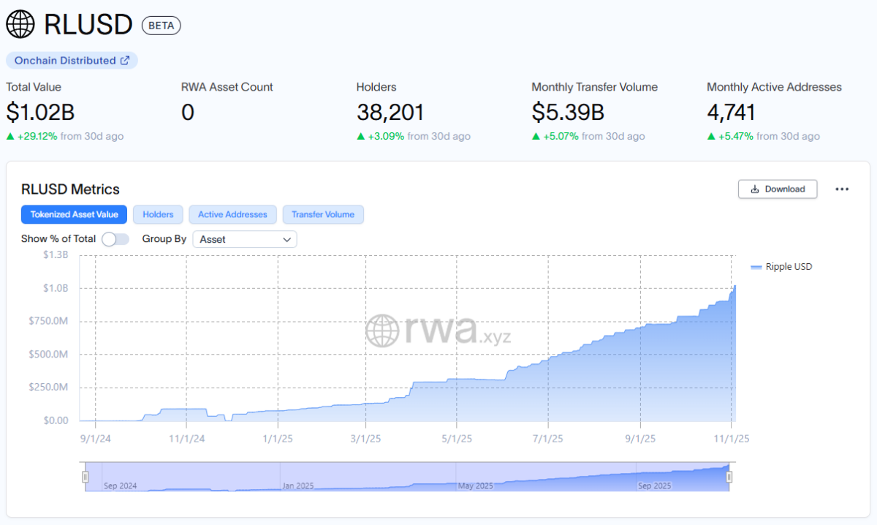Click the RLUSD globe logo

pos(20,23)
